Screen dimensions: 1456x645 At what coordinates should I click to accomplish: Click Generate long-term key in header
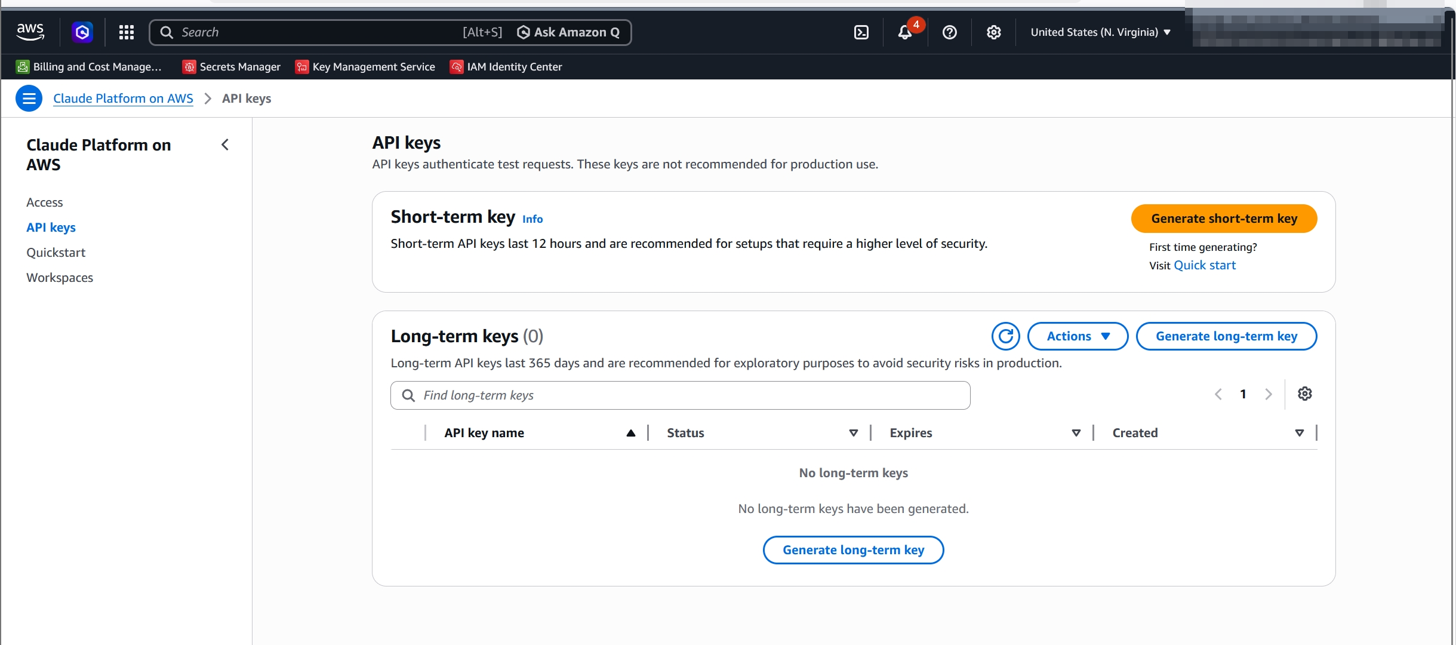1226,336
